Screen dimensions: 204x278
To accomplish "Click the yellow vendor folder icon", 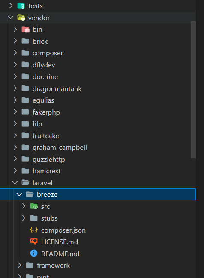I will point(21,18).
